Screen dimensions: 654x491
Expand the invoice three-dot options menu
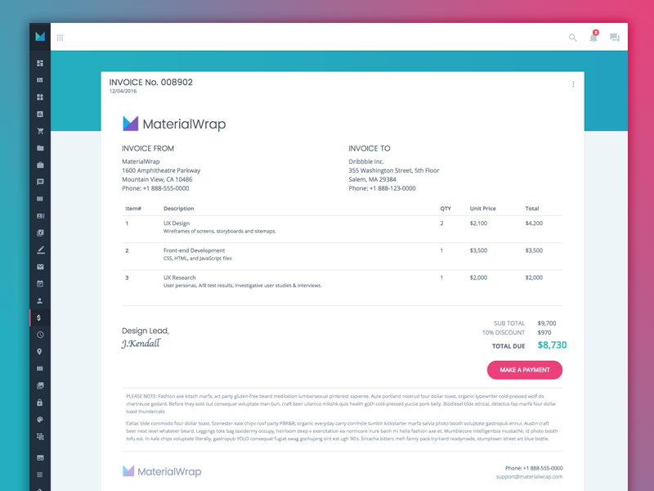(x=573, y=84)
